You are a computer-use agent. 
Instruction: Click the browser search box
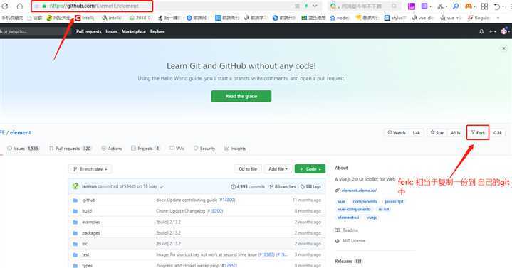[365, 6]
